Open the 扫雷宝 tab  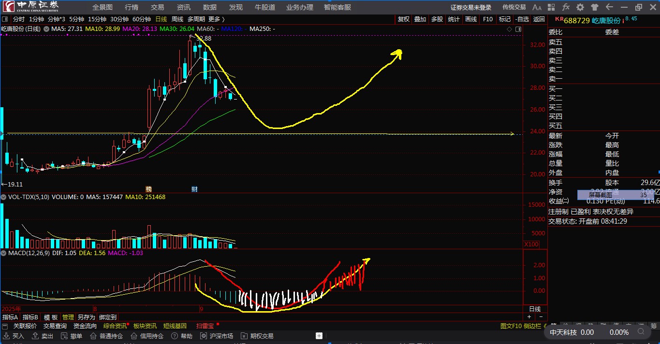(x=205, y=326)
